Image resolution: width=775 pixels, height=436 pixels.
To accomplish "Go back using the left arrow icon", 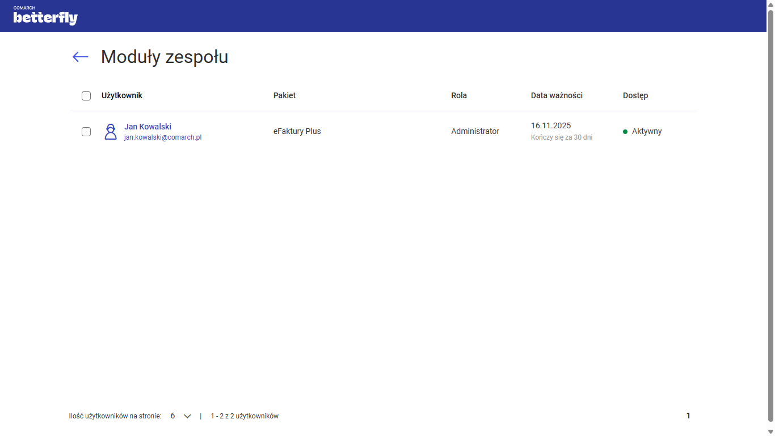I will pyautogui.click(x=81, y=57).
